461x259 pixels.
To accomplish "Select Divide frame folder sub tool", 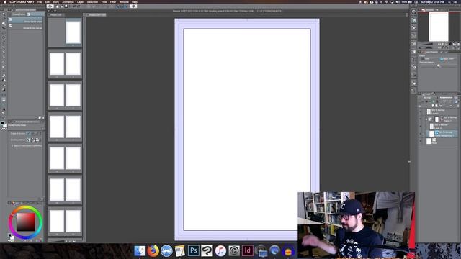I will pyautogui.click(x=26, y=20).
